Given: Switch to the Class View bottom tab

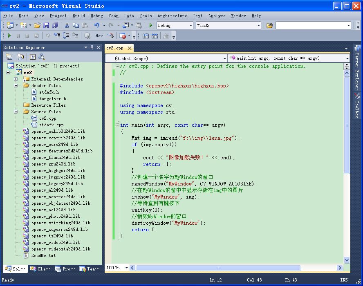Looking at the screenshot, I should (40, 269).
